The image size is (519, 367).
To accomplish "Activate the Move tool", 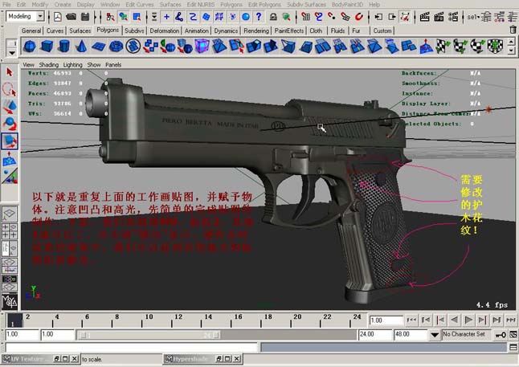I will coord(10,107).
